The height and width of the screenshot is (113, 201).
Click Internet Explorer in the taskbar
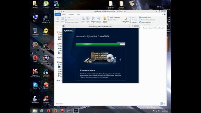coord(42,111)
